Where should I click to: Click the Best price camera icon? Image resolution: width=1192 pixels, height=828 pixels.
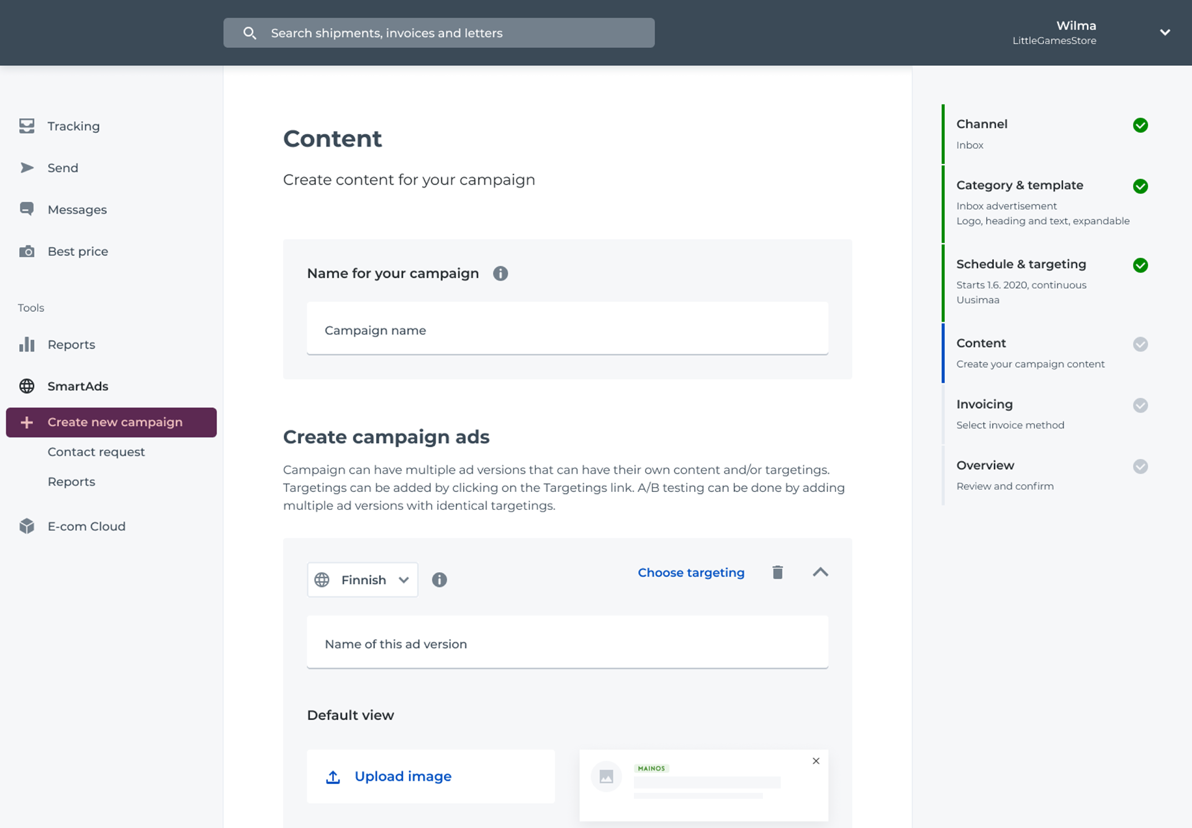click(27, 252)
